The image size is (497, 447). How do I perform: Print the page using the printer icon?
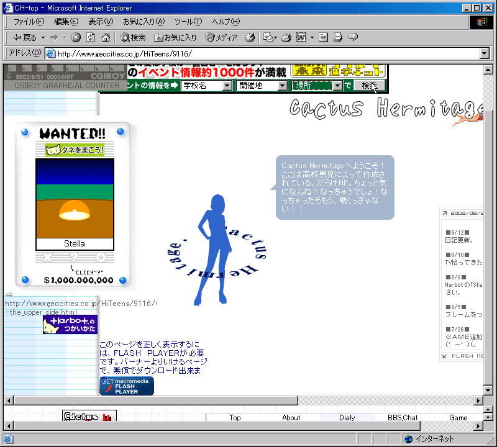tap(286, 37)
